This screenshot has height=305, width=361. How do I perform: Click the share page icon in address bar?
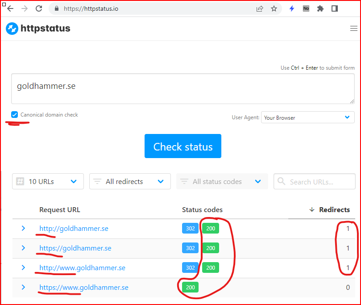[x=259, y=9]
